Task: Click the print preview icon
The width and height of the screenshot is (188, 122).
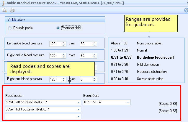Action: click(4, 10)
